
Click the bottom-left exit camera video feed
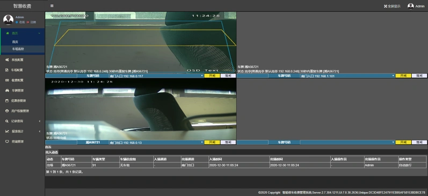click(141, 109)
